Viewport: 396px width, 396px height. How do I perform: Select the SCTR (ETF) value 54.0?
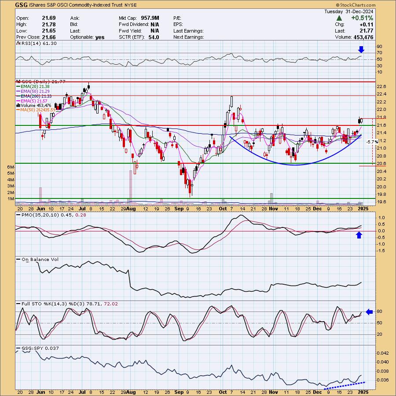(154, 37)
